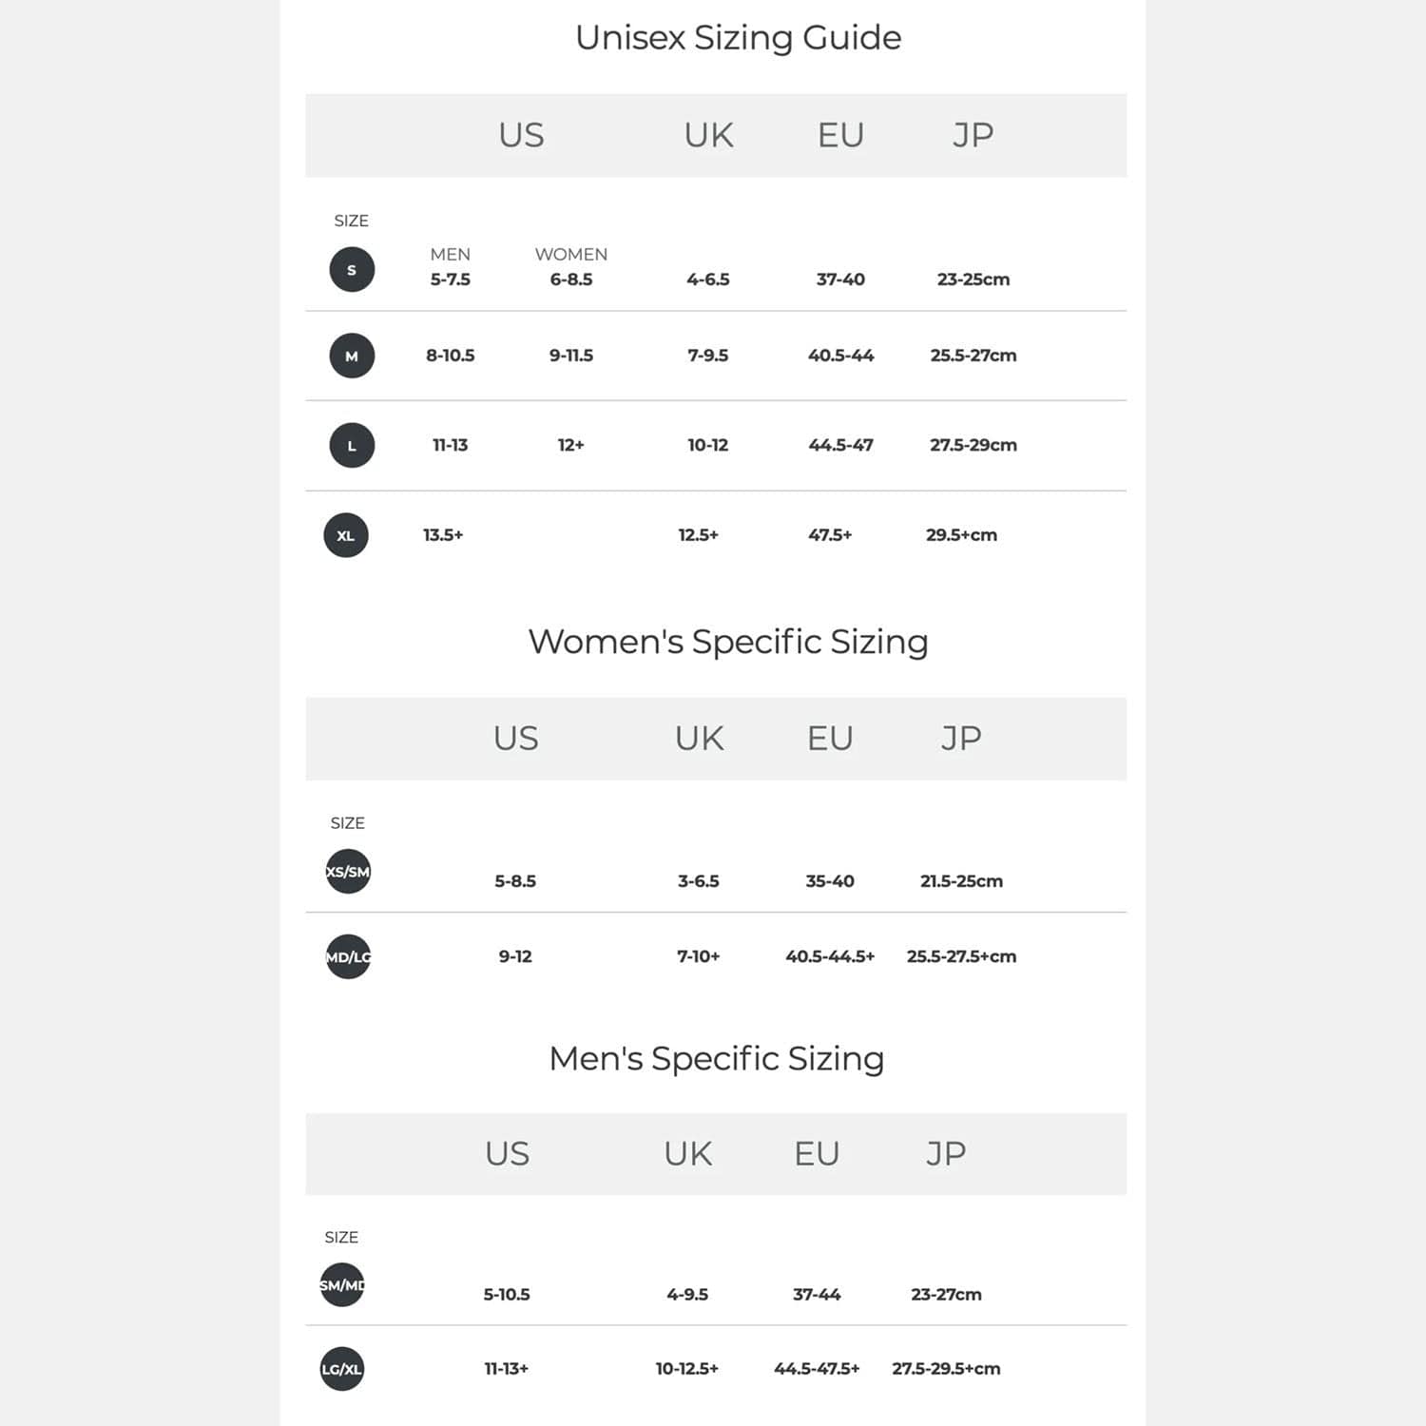Click the MEN label under US column
The width and height of the screenshot is (1426, 1426).
coord(450,255)
